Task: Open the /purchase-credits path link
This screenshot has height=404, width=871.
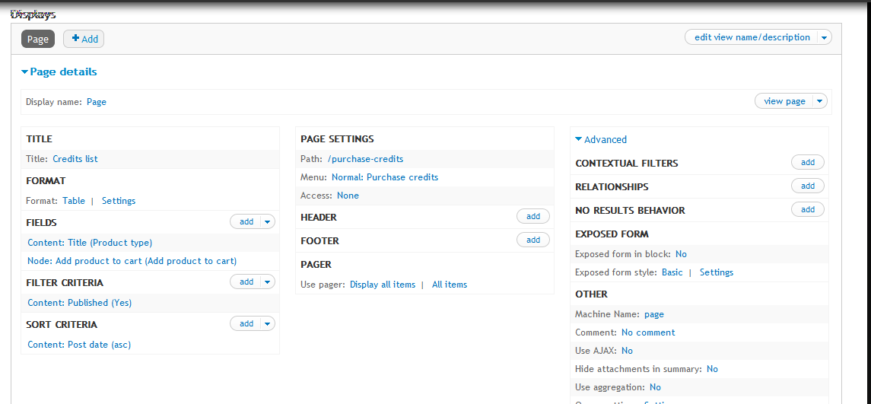Action: click(x=365, y=159)
